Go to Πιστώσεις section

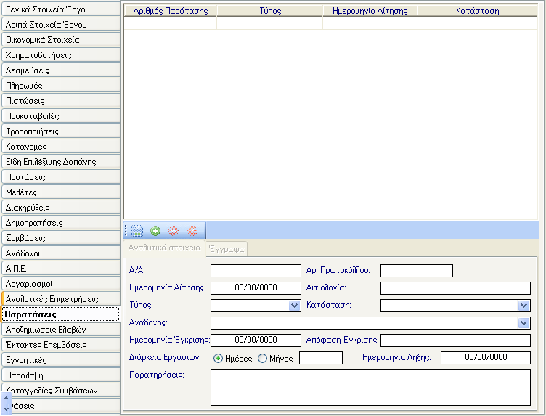pyautogui.click(x=61, y=101)
